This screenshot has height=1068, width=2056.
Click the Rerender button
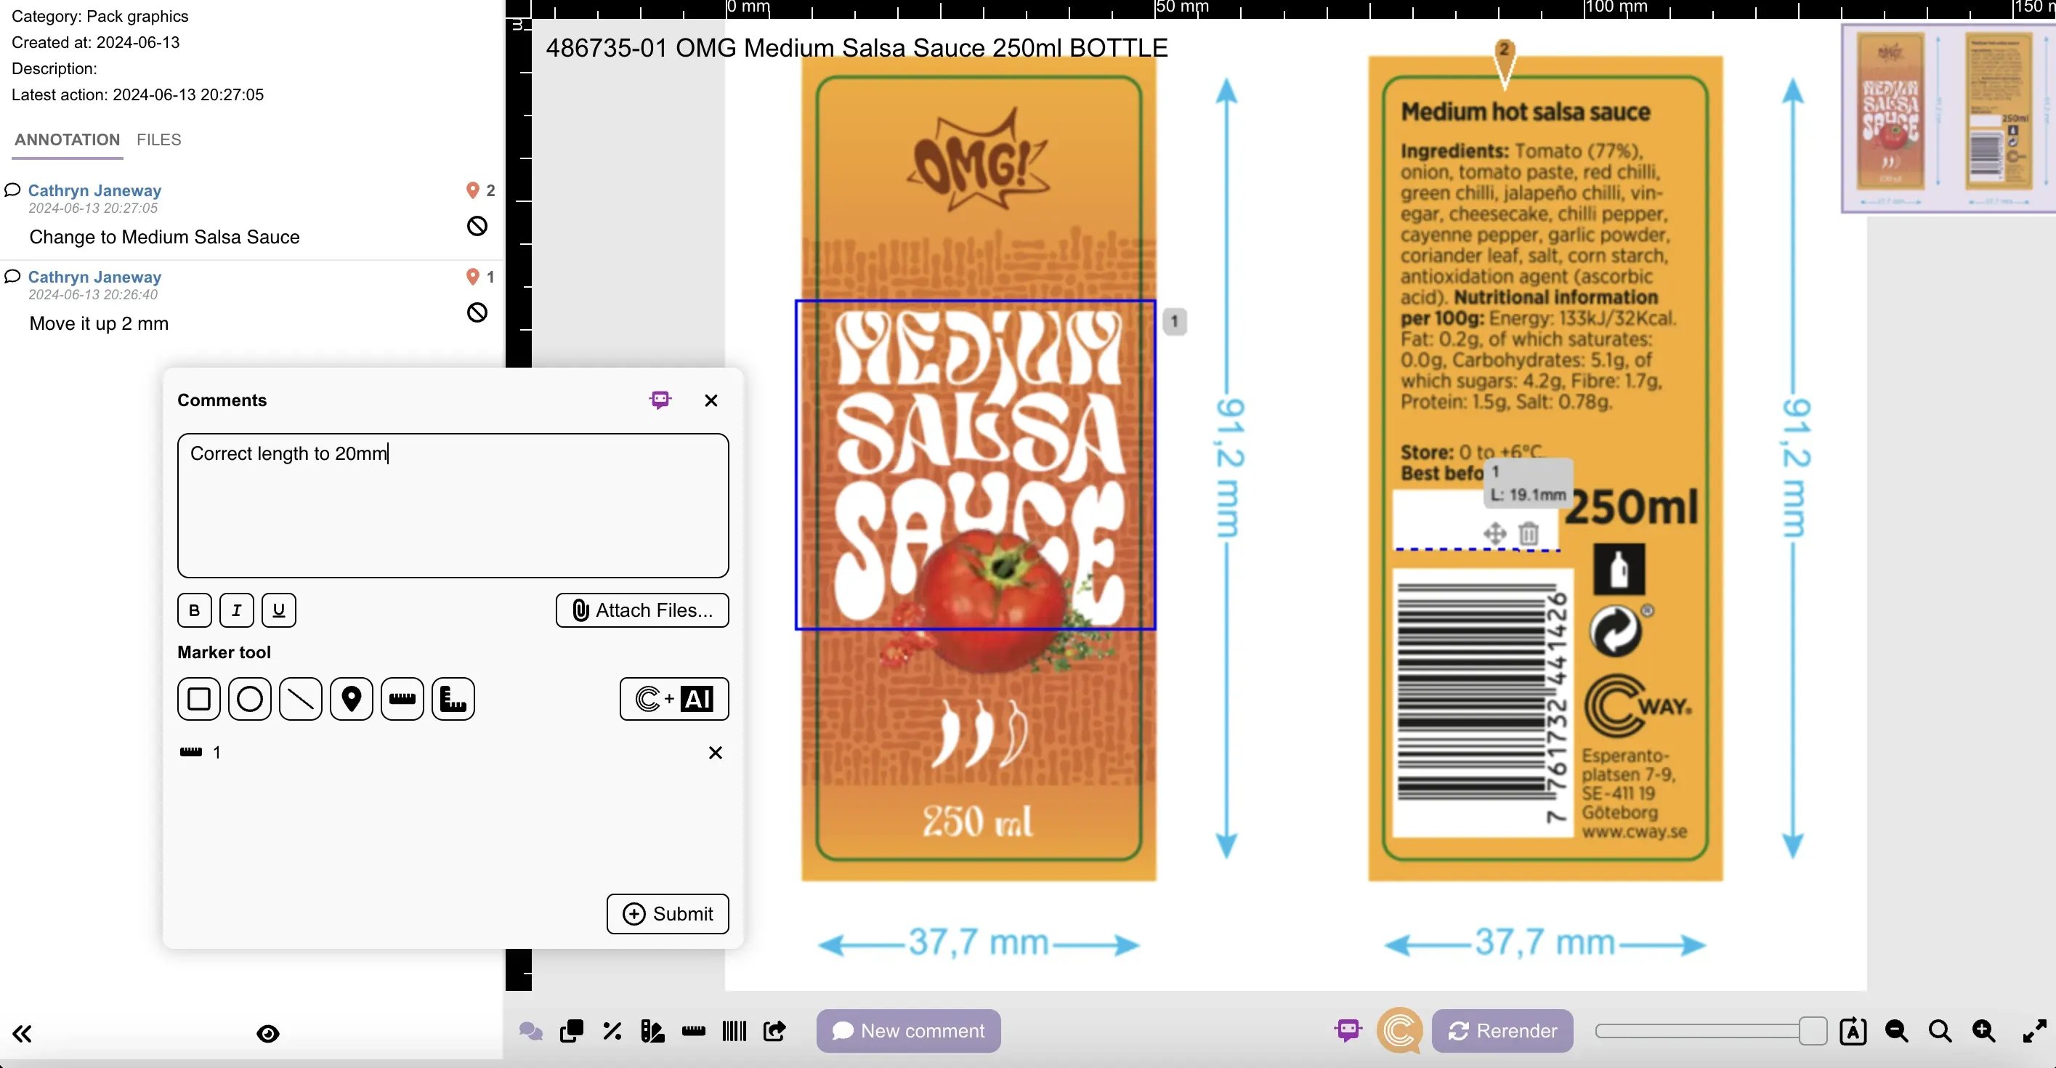1501,1030
